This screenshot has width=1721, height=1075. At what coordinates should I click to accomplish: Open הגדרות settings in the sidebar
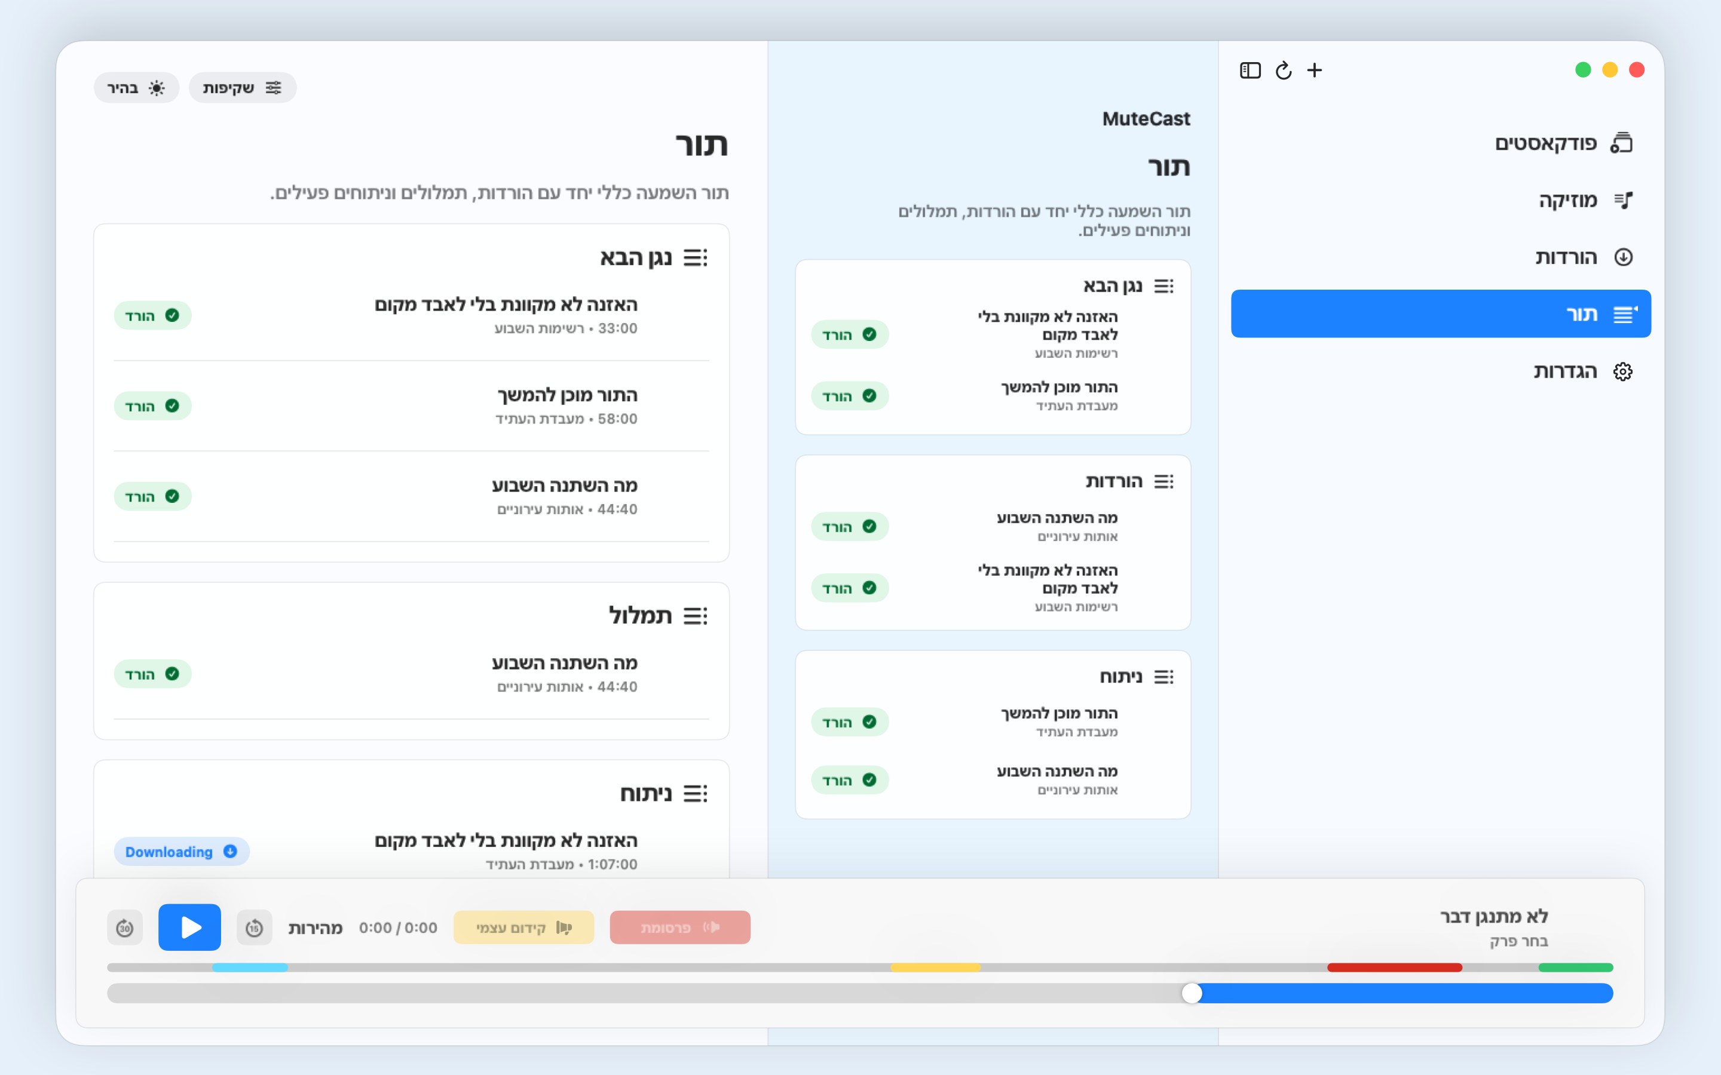tap(1441, 371)
